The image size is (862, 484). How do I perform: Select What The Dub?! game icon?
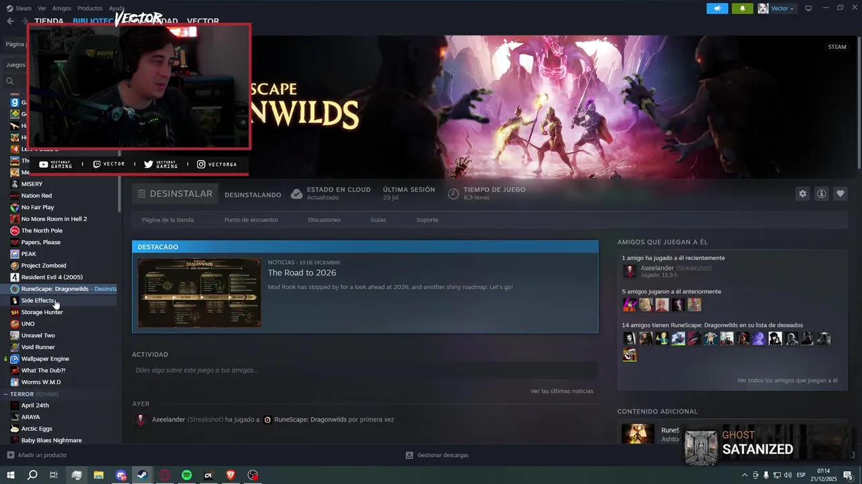(15, 370)
